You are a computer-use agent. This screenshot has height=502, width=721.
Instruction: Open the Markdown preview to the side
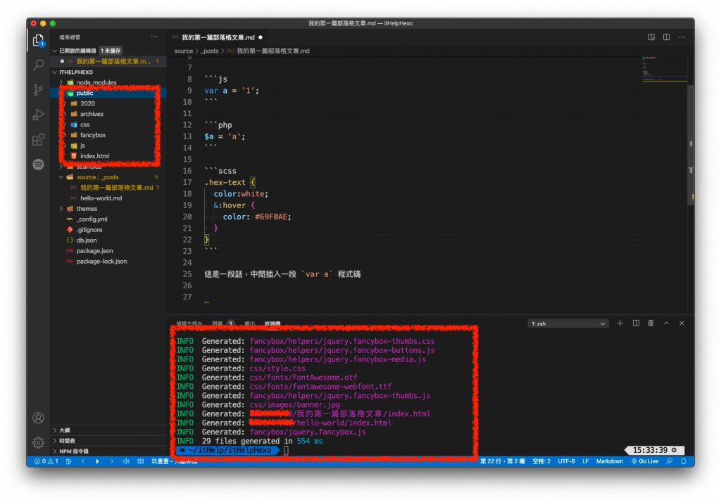(x=651, y=37)
